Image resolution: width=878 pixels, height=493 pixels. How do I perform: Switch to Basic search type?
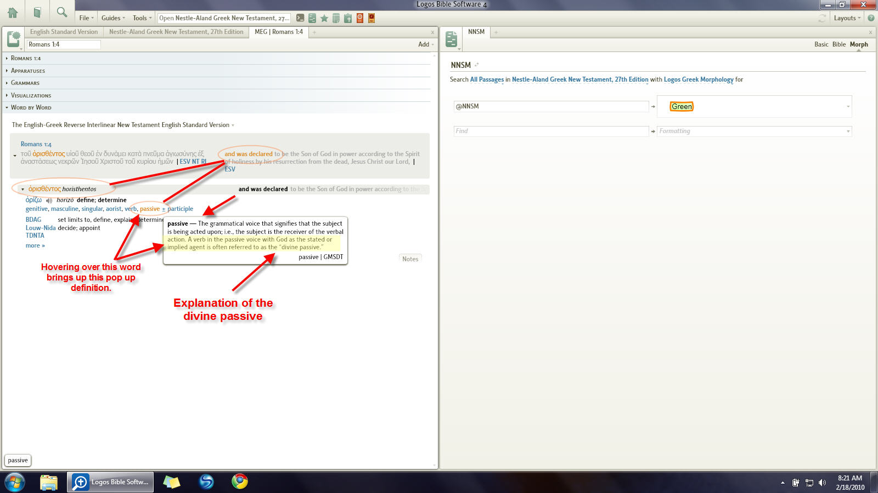pyautogui.click(x=821, y=44)
